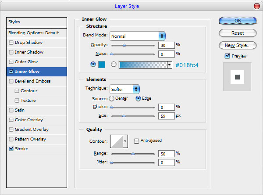Expand the gradient picker arrow
This screenshot has width=263, height=195.
click(x=169, y=65)
